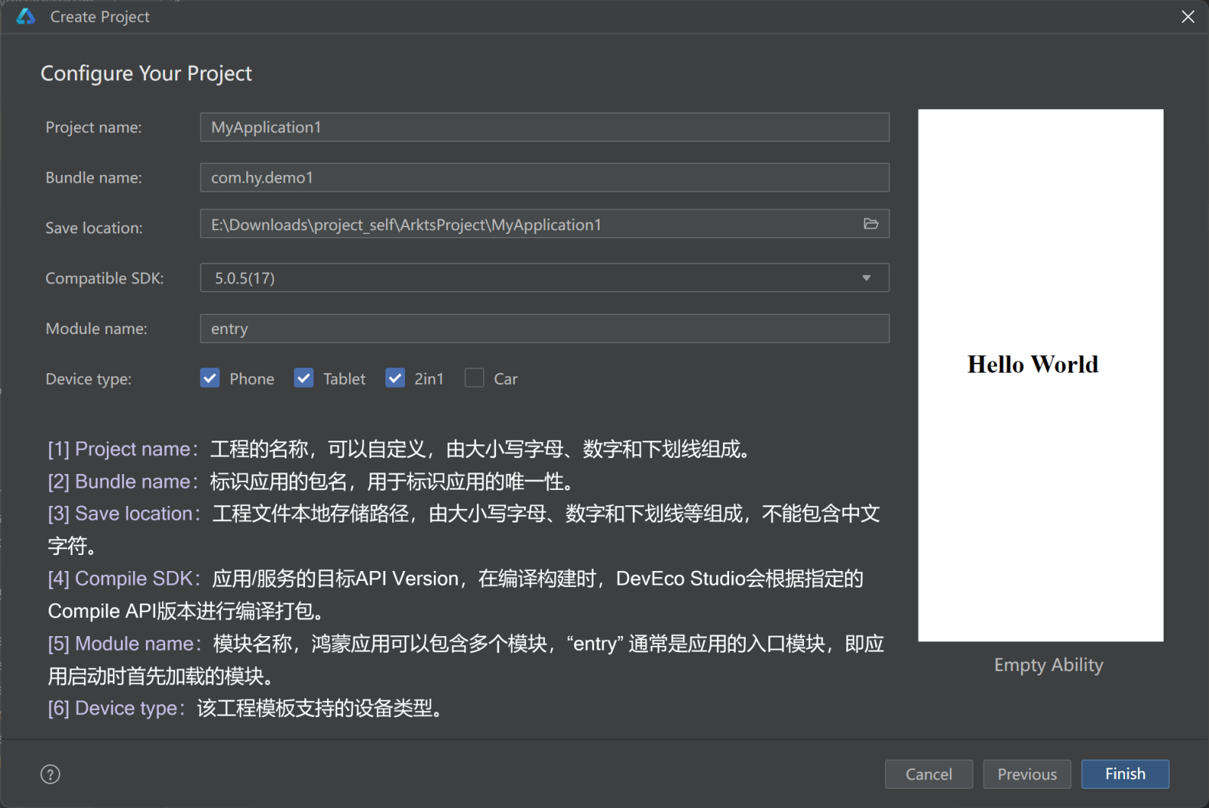The height and width of the screenshot is (808, 1209).
Task: Click the Empty Ability caption
Action: click(x=1048, y=665)
